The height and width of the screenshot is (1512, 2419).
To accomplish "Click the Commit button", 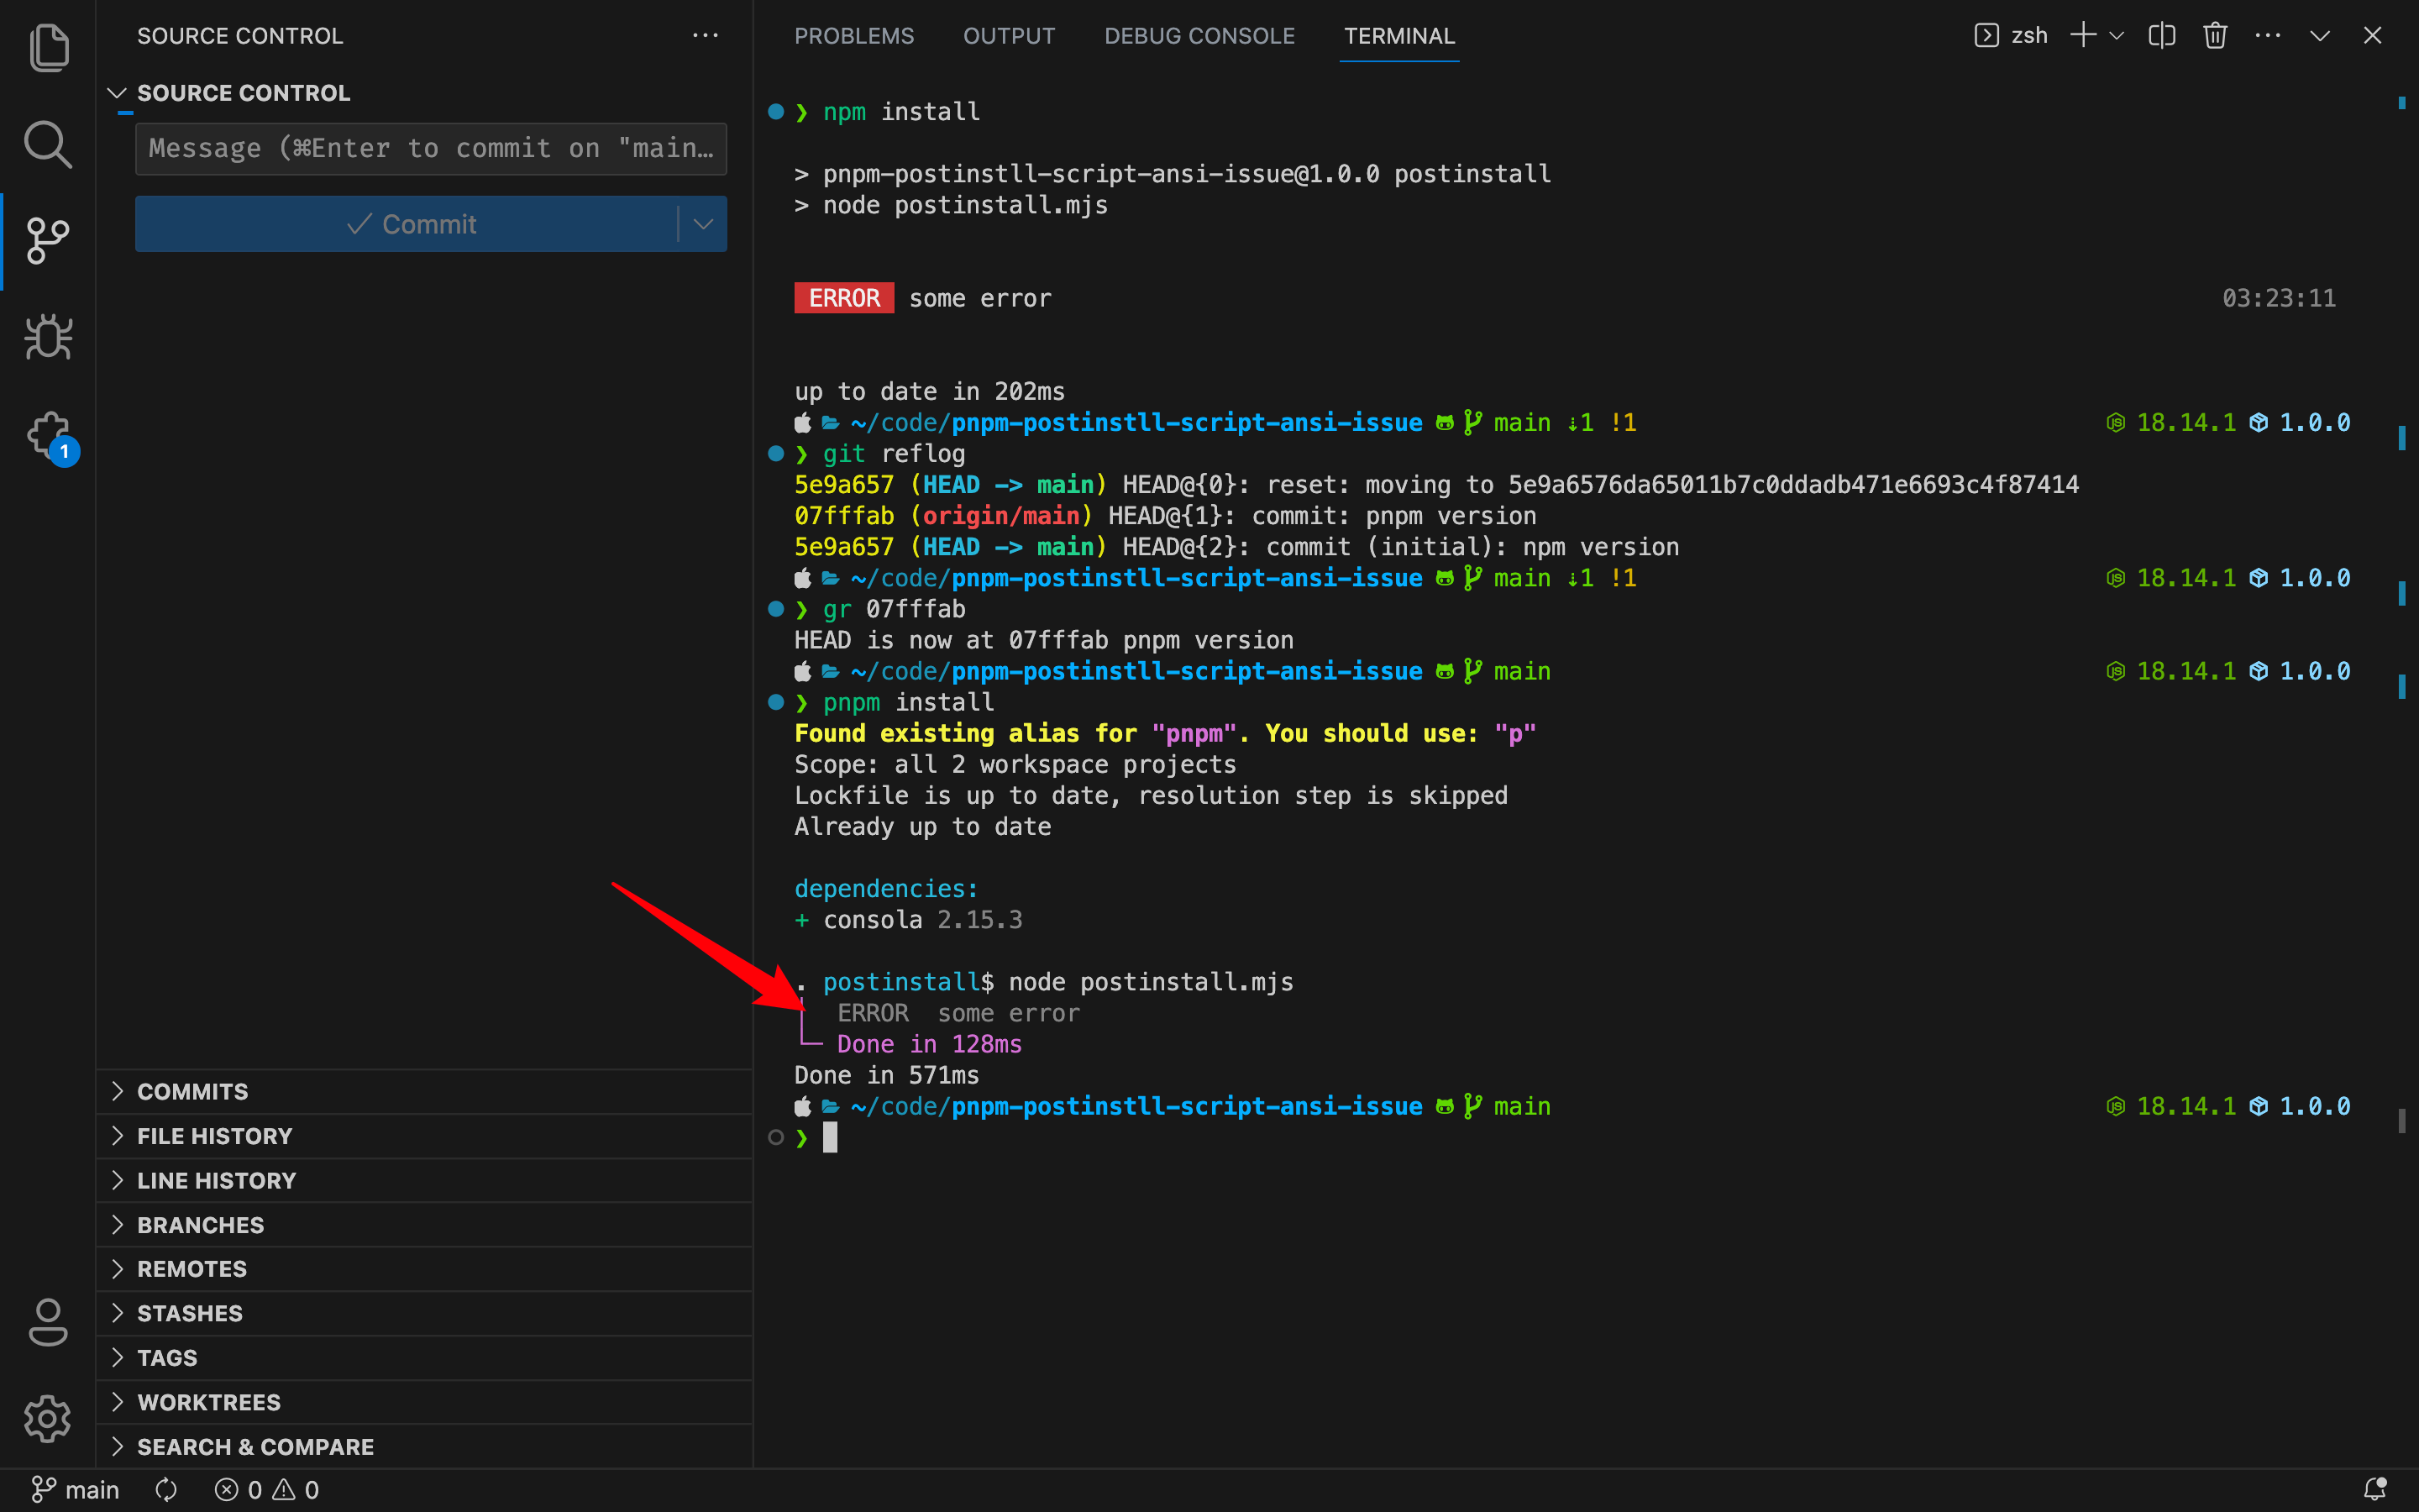I will [x=410, y=224].
